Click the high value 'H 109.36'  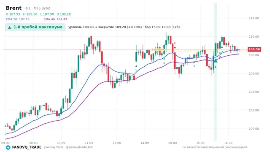click(30, 14)
